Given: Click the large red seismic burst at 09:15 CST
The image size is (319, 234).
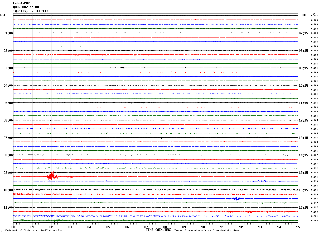Looking at the screenshot, I should tap(52, 176).
